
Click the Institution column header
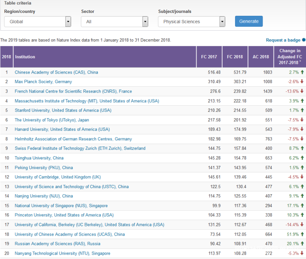(25, 57)
